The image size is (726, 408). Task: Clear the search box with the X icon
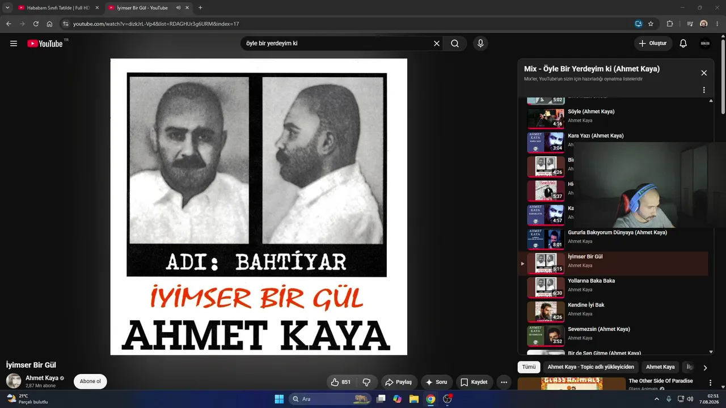coord(437,44)
